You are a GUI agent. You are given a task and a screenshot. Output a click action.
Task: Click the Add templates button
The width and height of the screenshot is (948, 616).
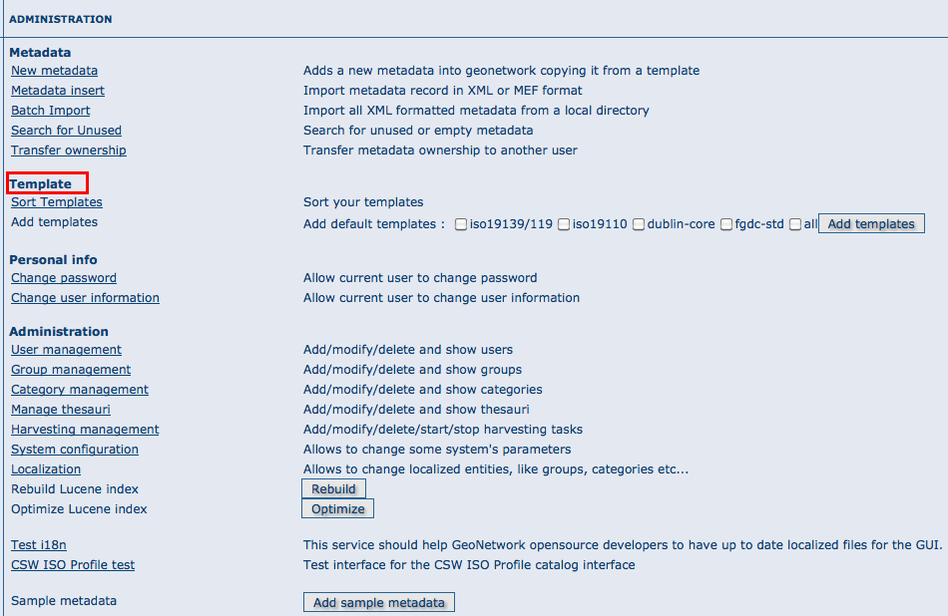coord(871,223)
